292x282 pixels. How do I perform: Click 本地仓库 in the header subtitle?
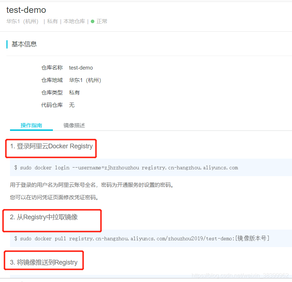(74, 21)
